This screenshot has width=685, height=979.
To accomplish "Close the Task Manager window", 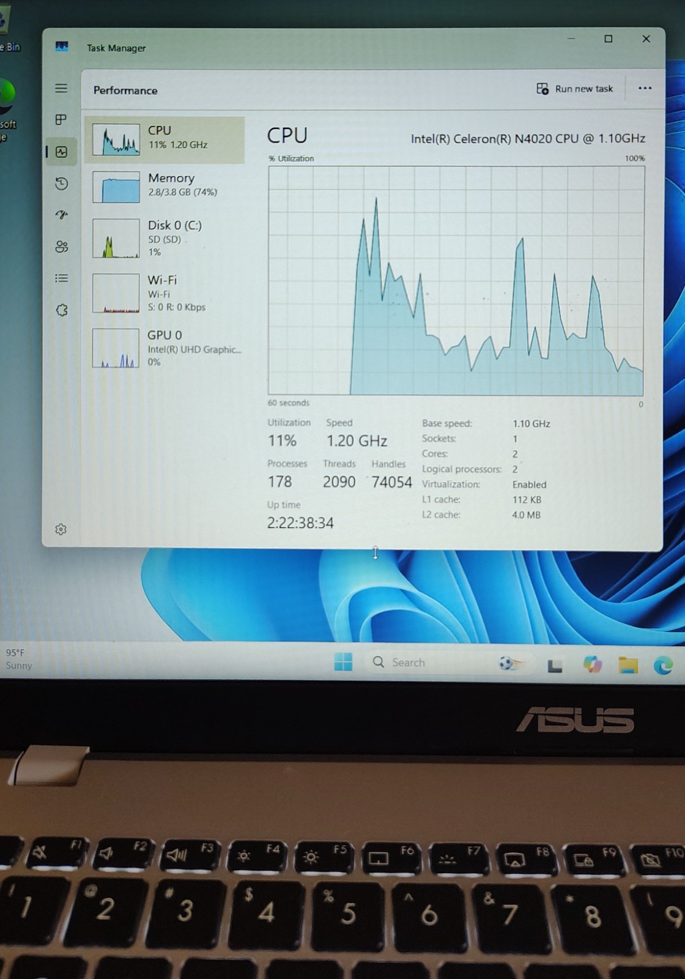I will [x=646, y=39].
